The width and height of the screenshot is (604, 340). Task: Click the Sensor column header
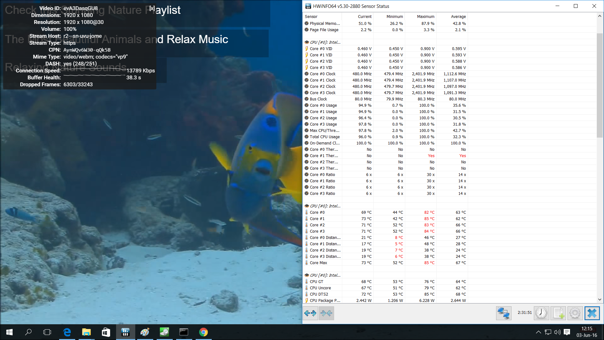(x=322, y=16)
